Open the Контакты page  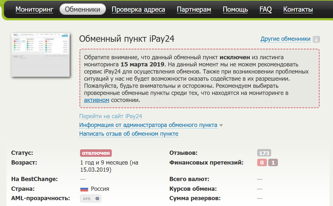298,9
